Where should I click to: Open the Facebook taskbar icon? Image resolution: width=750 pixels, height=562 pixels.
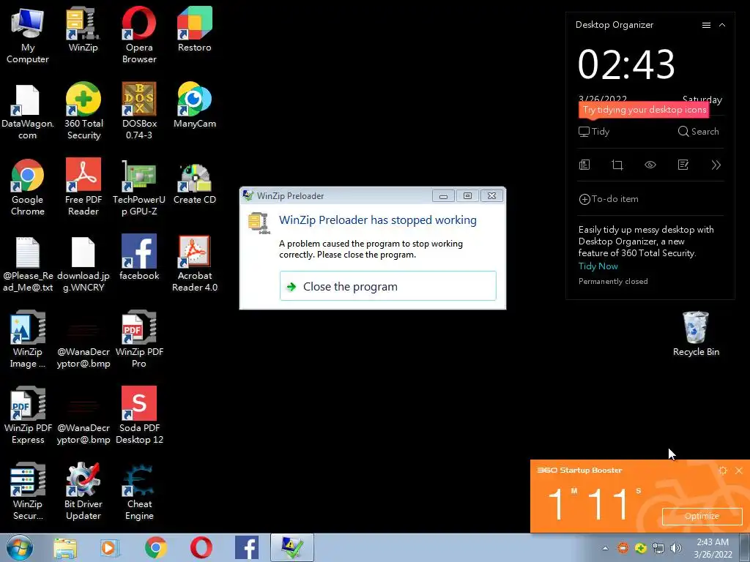(247, 548)
